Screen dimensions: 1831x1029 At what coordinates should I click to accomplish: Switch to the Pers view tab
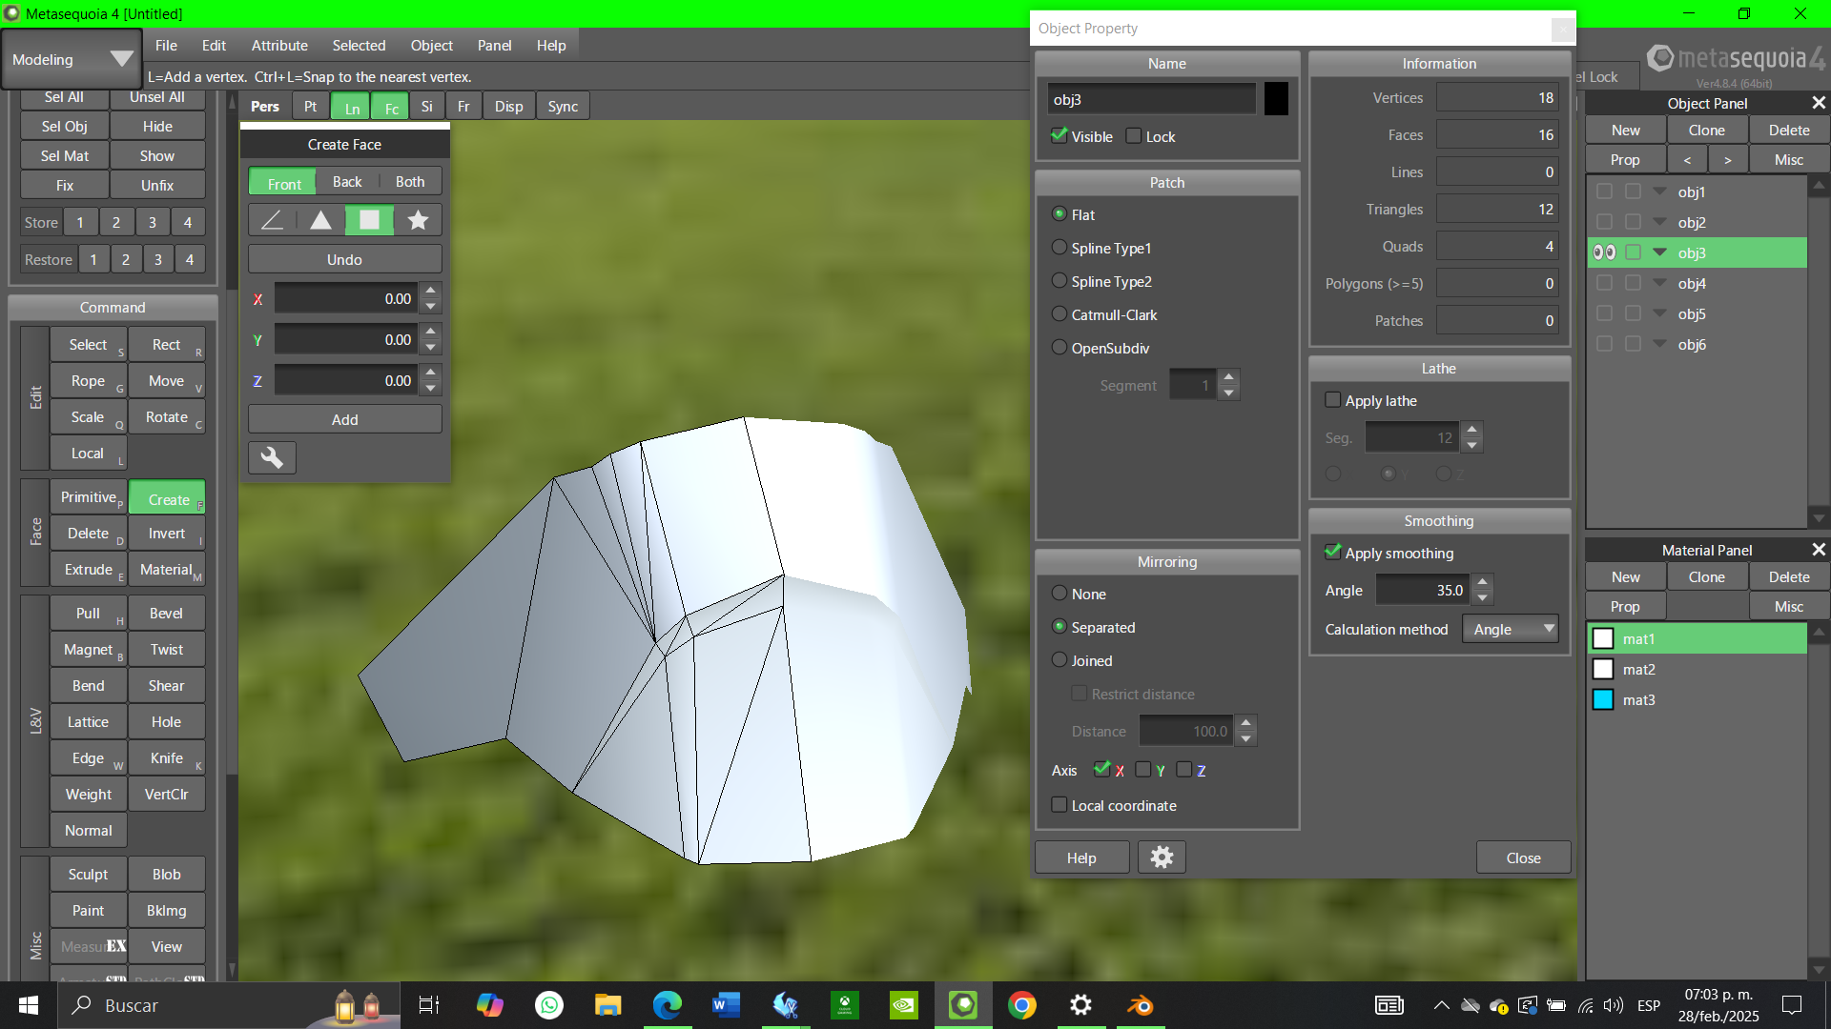point(265,107)
